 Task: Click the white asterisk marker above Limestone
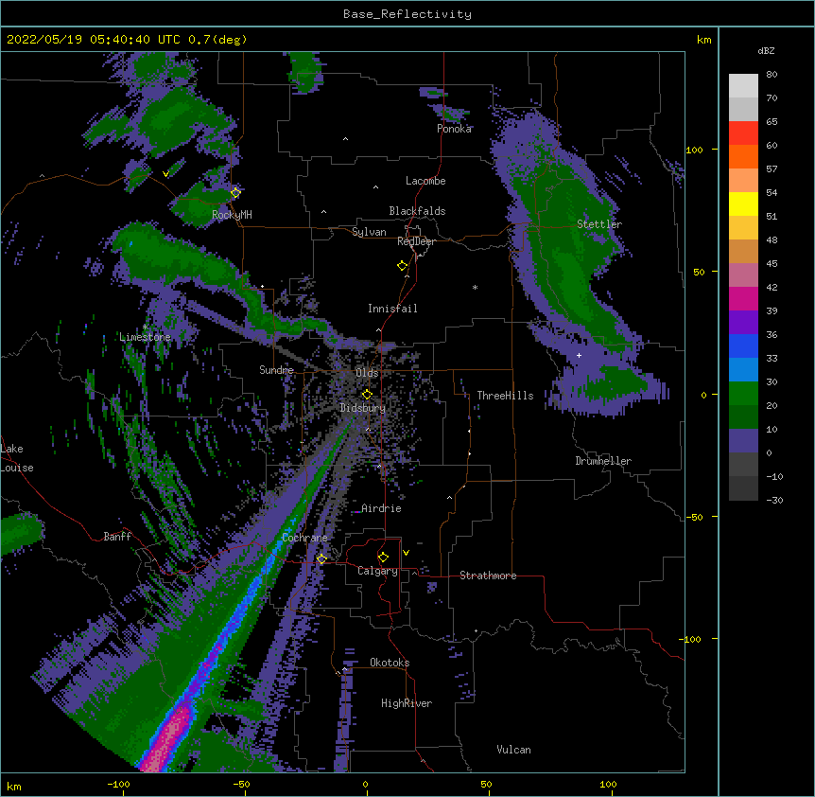[x=145, y=327]
